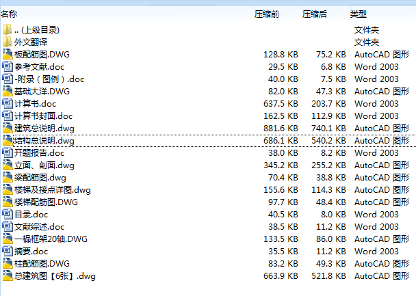Select the 文献综述.doc file name
Screen dimensions: 416x296
[x=40, y=226]
